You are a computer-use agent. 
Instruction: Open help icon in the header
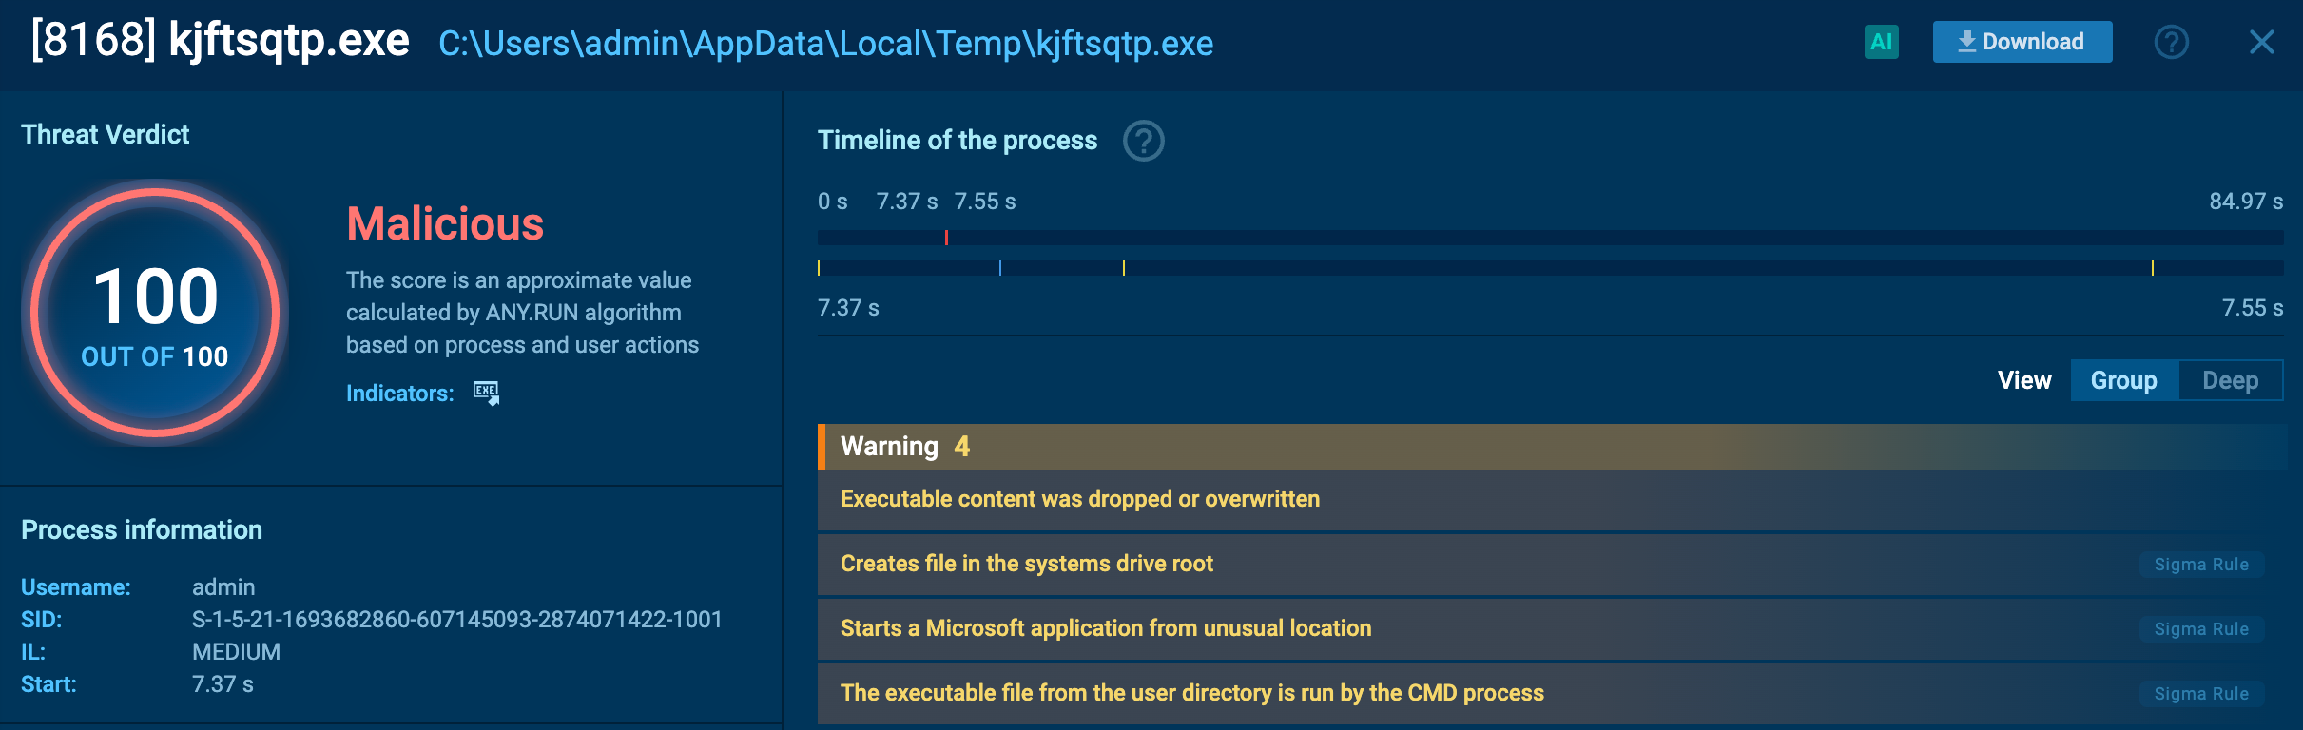pos(2171,42)
